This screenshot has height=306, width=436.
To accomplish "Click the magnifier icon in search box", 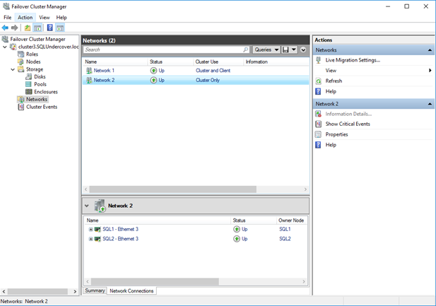I will [x=245, y=49].
